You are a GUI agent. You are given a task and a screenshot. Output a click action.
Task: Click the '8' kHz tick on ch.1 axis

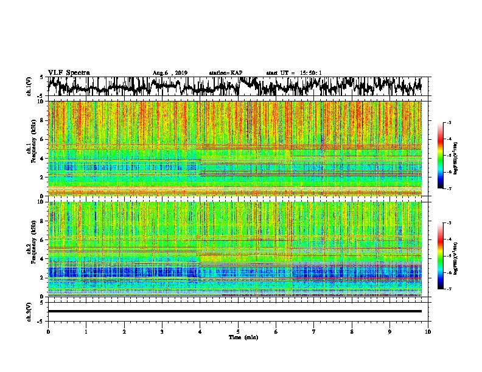[43, 120]
